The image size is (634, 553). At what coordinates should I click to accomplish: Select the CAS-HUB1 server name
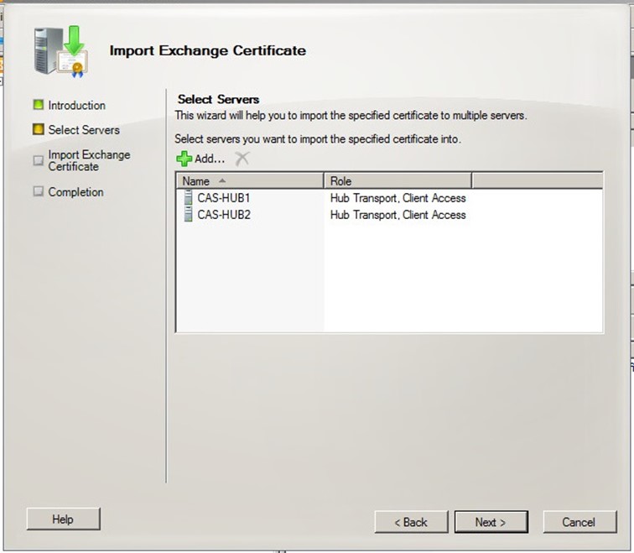pyautogui.click(x=224, y=198)
